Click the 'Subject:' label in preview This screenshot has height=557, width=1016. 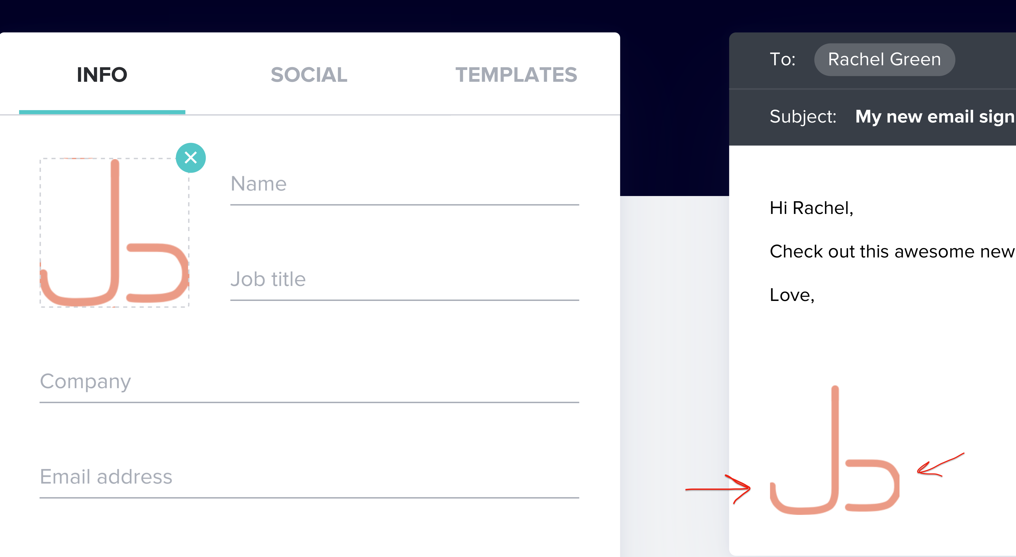pos(803,117)
